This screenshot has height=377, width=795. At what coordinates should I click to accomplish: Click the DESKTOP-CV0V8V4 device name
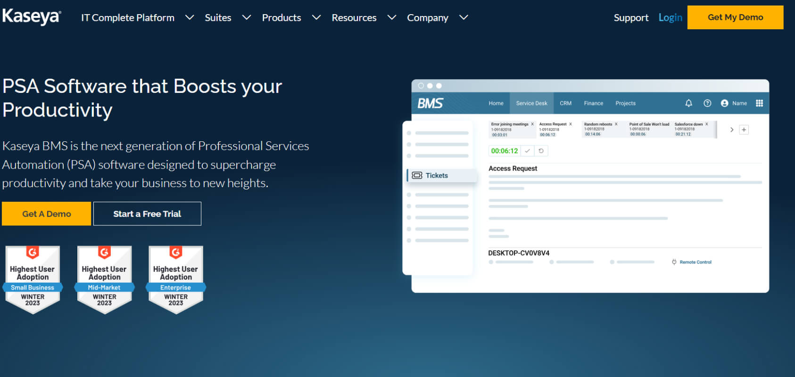coord(519,253)
